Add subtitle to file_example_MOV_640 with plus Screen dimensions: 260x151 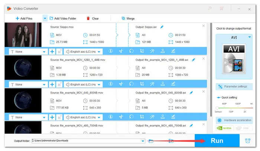52,117
